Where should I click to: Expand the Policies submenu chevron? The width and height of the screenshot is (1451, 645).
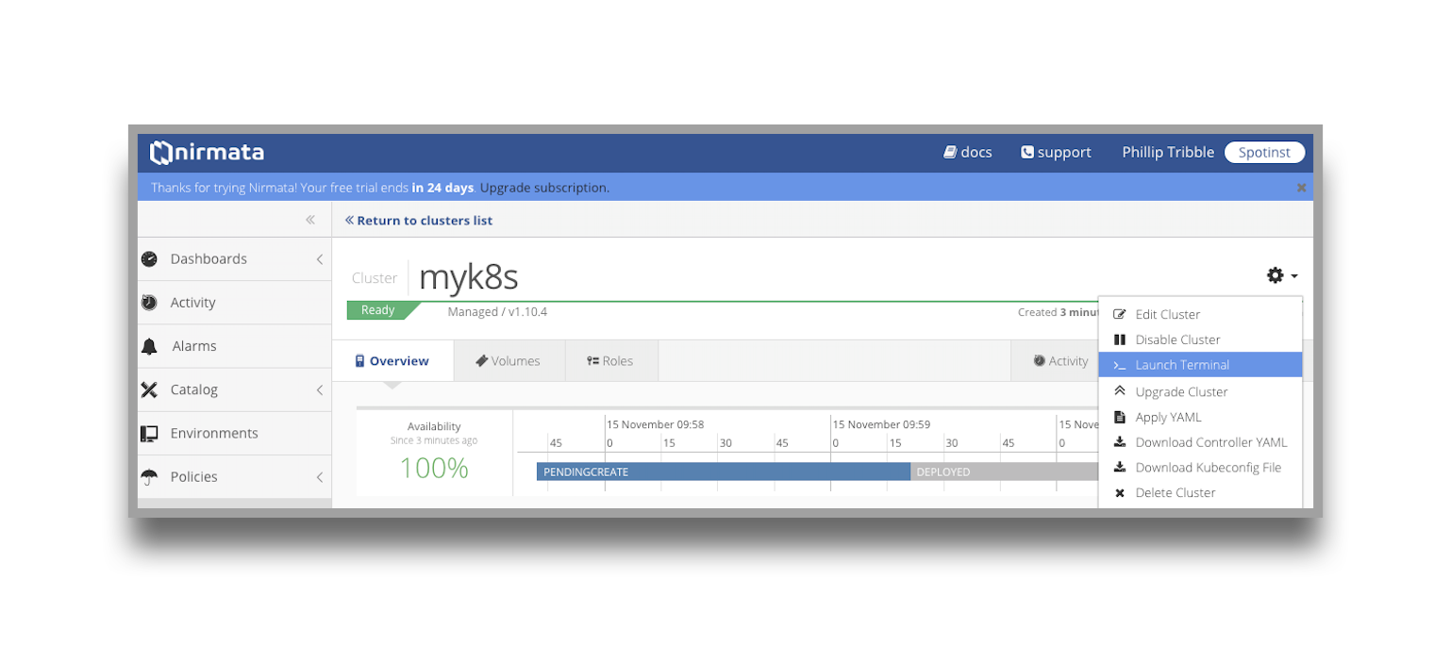[319, 477]
